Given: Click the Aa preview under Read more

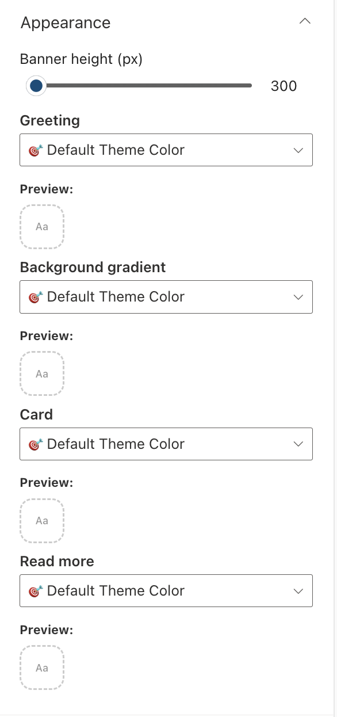Looking at the screenshot, I should 41,668.
